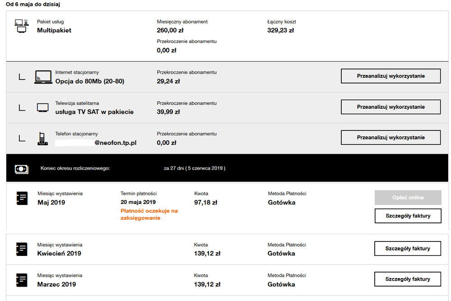Image resolution: width=451 pixels, height=301 pixels.
Task: Click the Multipakiet package name
Action: pyautogui.click(x=54, y=30)
